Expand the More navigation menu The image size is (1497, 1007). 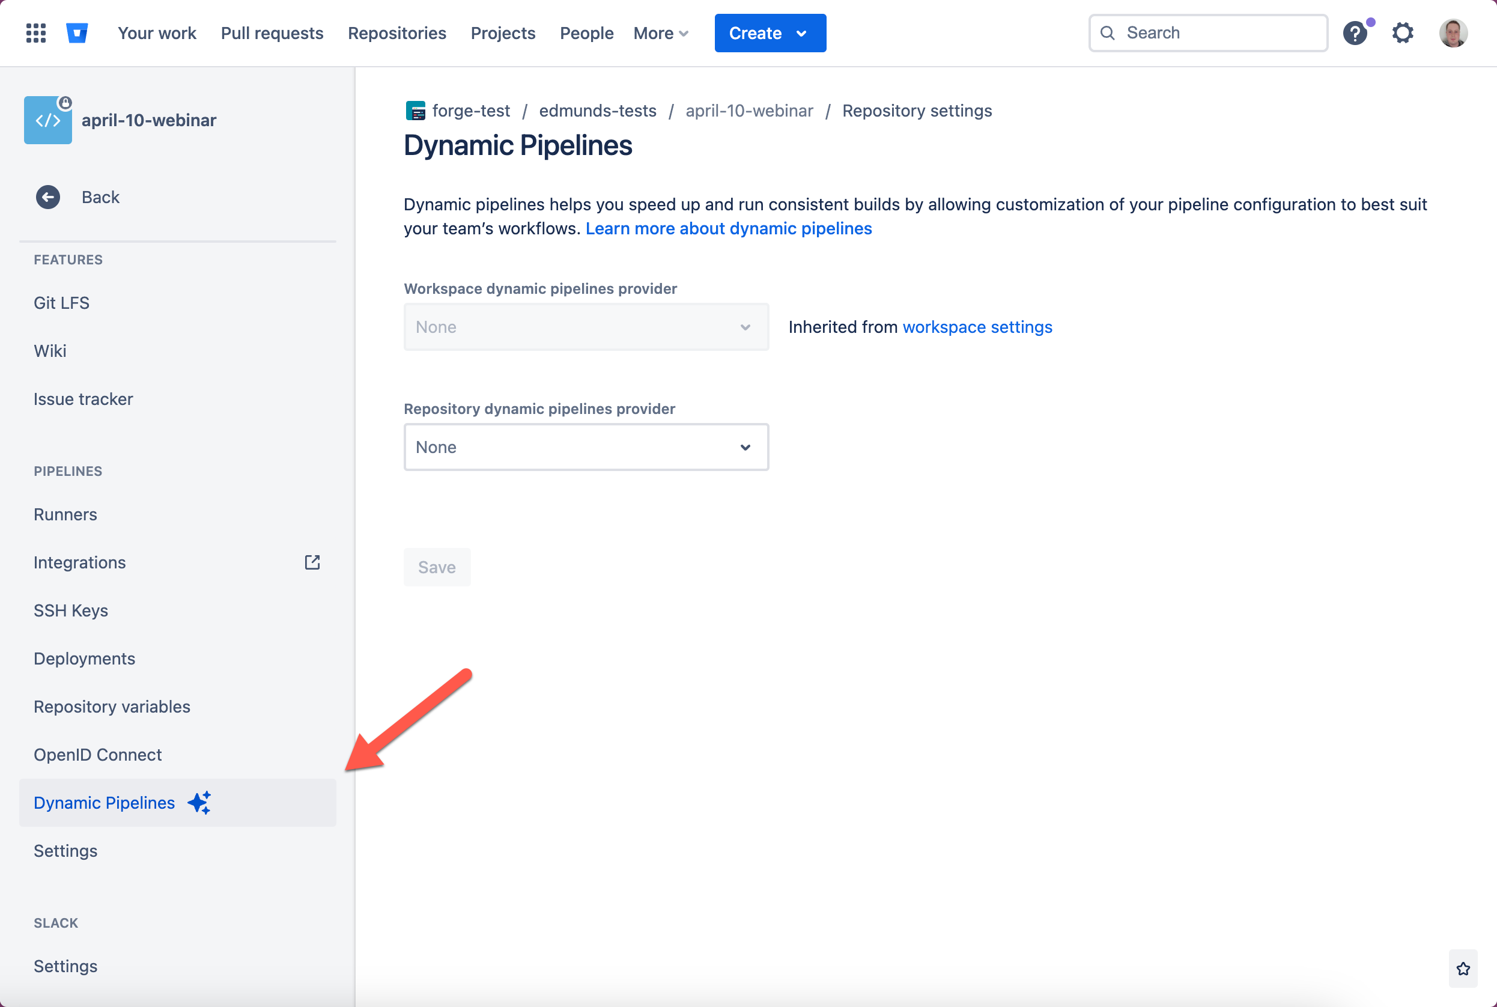(661, 33)
